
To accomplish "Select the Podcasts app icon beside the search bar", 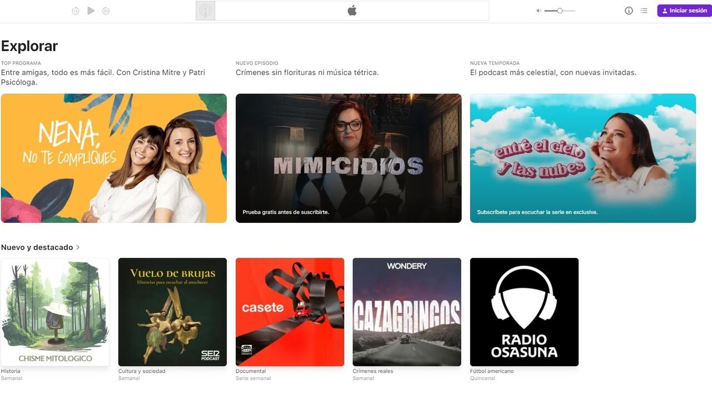I will point(205,11).
